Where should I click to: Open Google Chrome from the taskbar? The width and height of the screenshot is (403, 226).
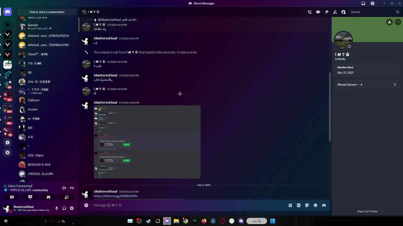tap(185, 221)
